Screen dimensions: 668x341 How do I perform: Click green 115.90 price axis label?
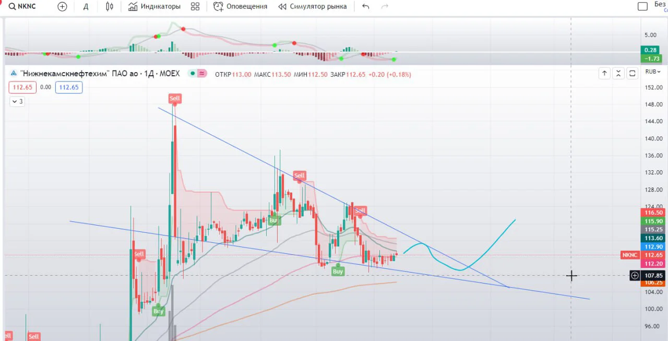[x=653, y=221]
